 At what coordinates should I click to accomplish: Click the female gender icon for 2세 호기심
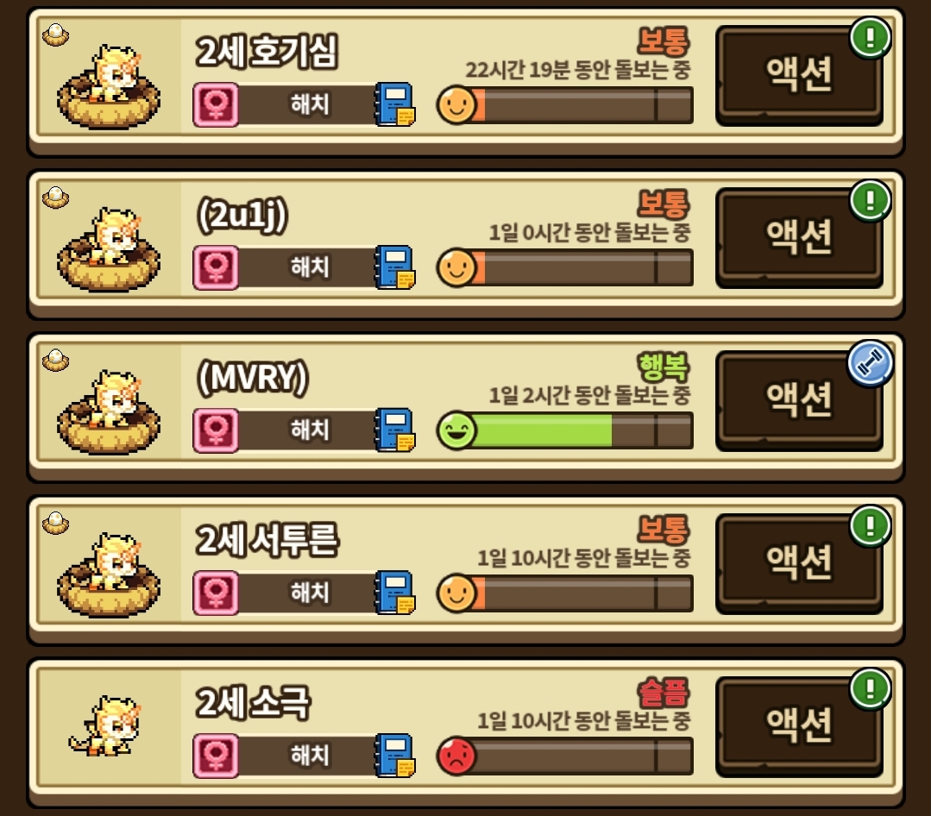click(216, 105)
